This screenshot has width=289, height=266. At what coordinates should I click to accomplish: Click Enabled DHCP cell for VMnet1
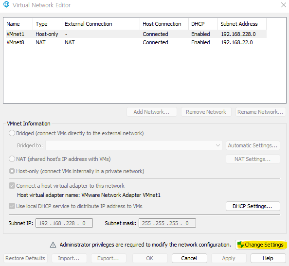200,34
